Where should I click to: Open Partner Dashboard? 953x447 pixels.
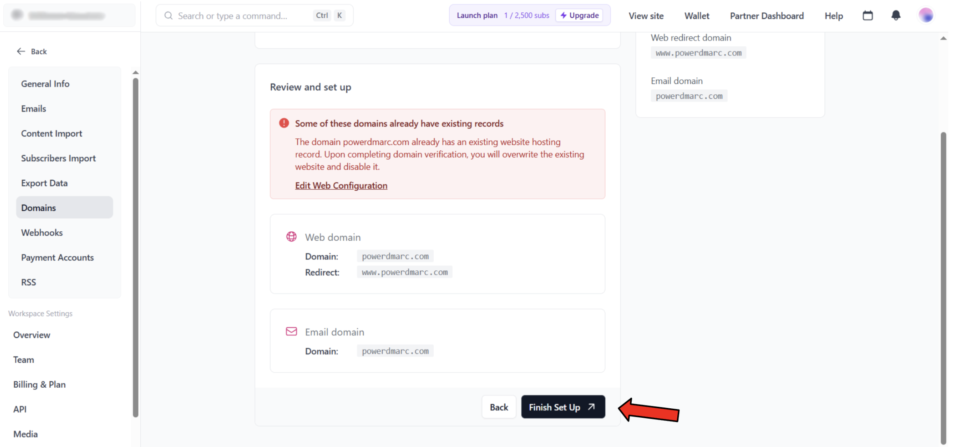(767, 16)
